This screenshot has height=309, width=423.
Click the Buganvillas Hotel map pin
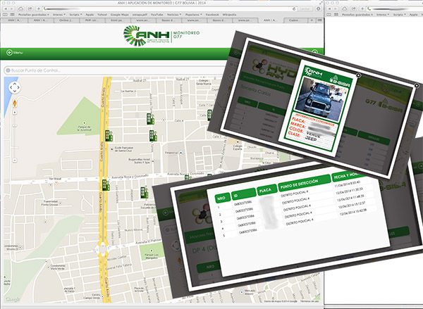tap(153, 161)
